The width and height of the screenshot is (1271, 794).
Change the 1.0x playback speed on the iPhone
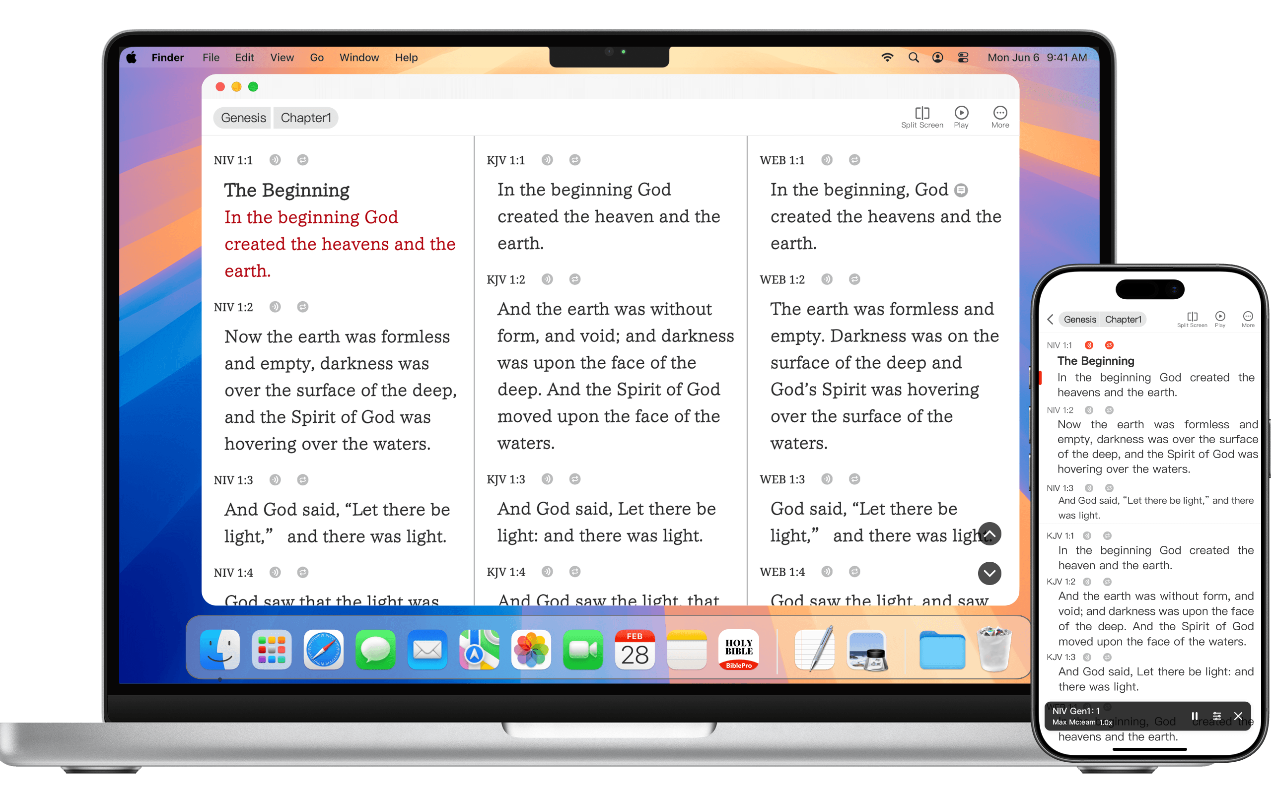[1106, 723]
